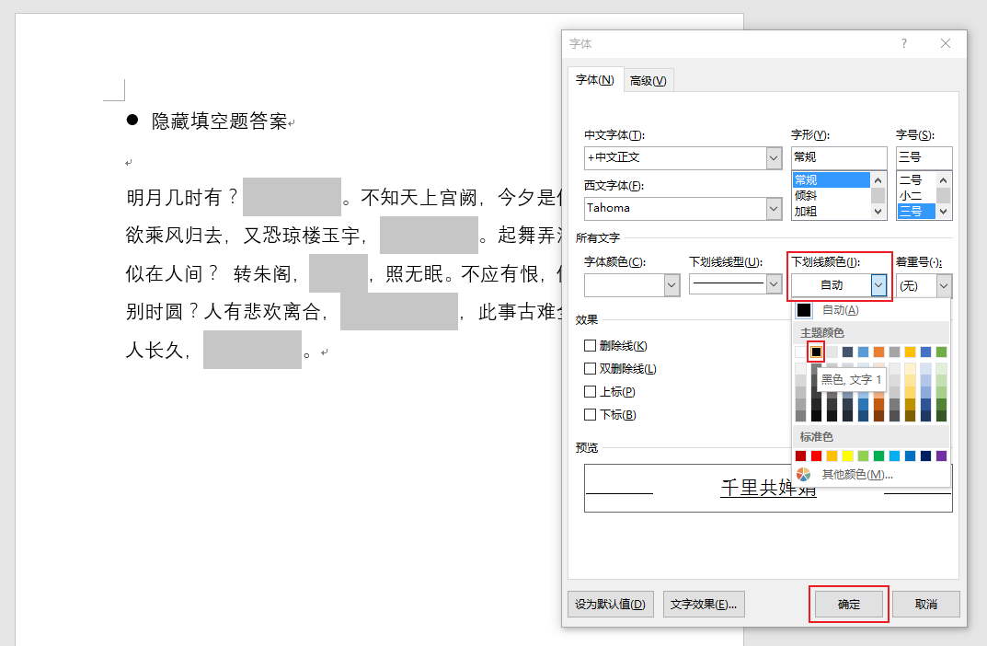Check the 下标(B) subscript option
This screenshot has width=987, height=646.
pos(590,414)
